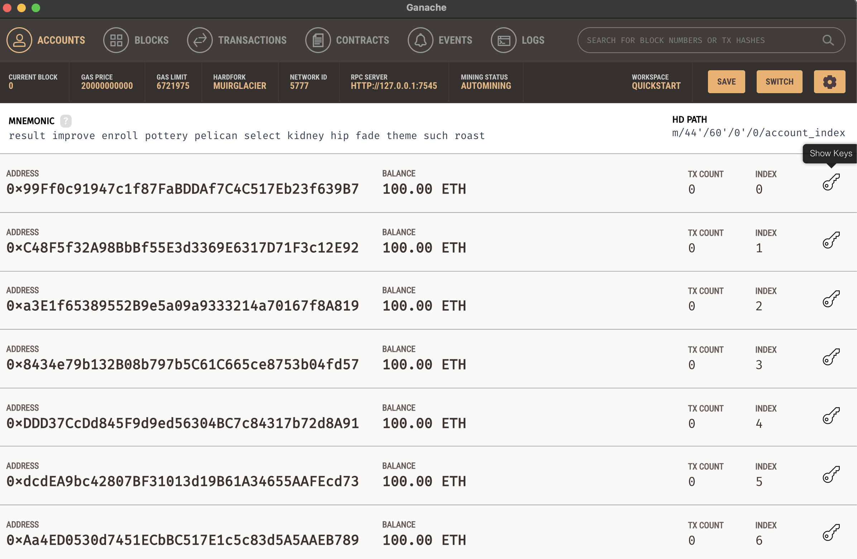
Task: Click the current block value 0
Action: [11, 86]
